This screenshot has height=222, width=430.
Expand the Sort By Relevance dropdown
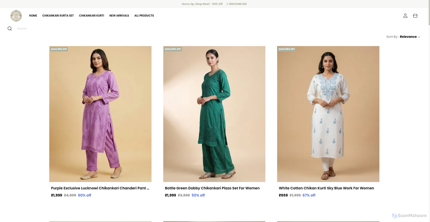click(x=403, y=37)
